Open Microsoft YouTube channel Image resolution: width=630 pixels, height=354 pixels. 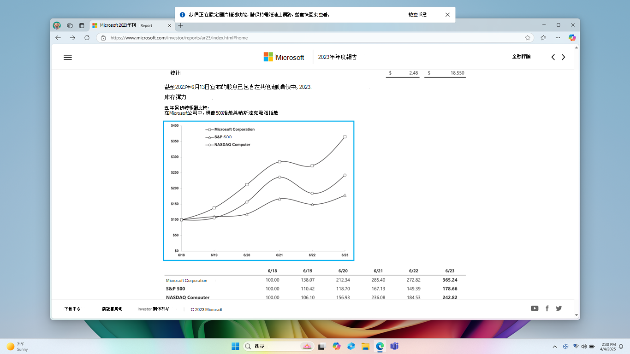click(535, 308)
